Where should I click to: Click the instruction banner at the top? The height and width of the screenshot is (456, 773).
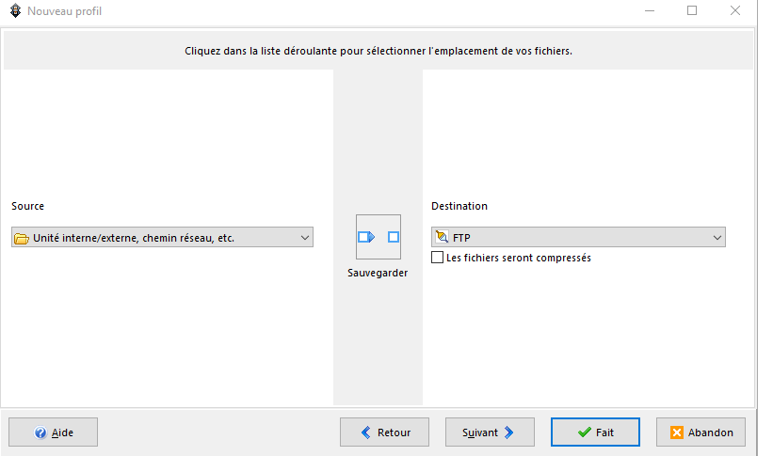click(x=378, y=51)
